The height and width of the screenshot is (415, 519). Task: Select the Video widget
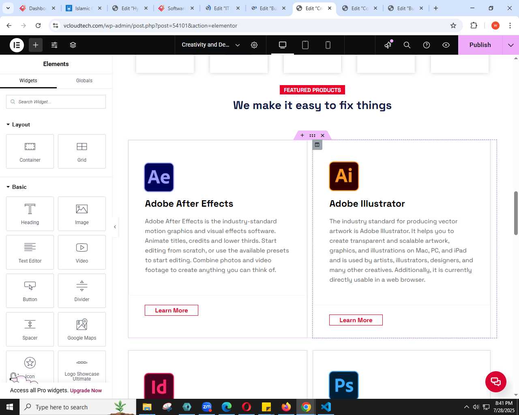pyautogui.click(x=82, y=252)
